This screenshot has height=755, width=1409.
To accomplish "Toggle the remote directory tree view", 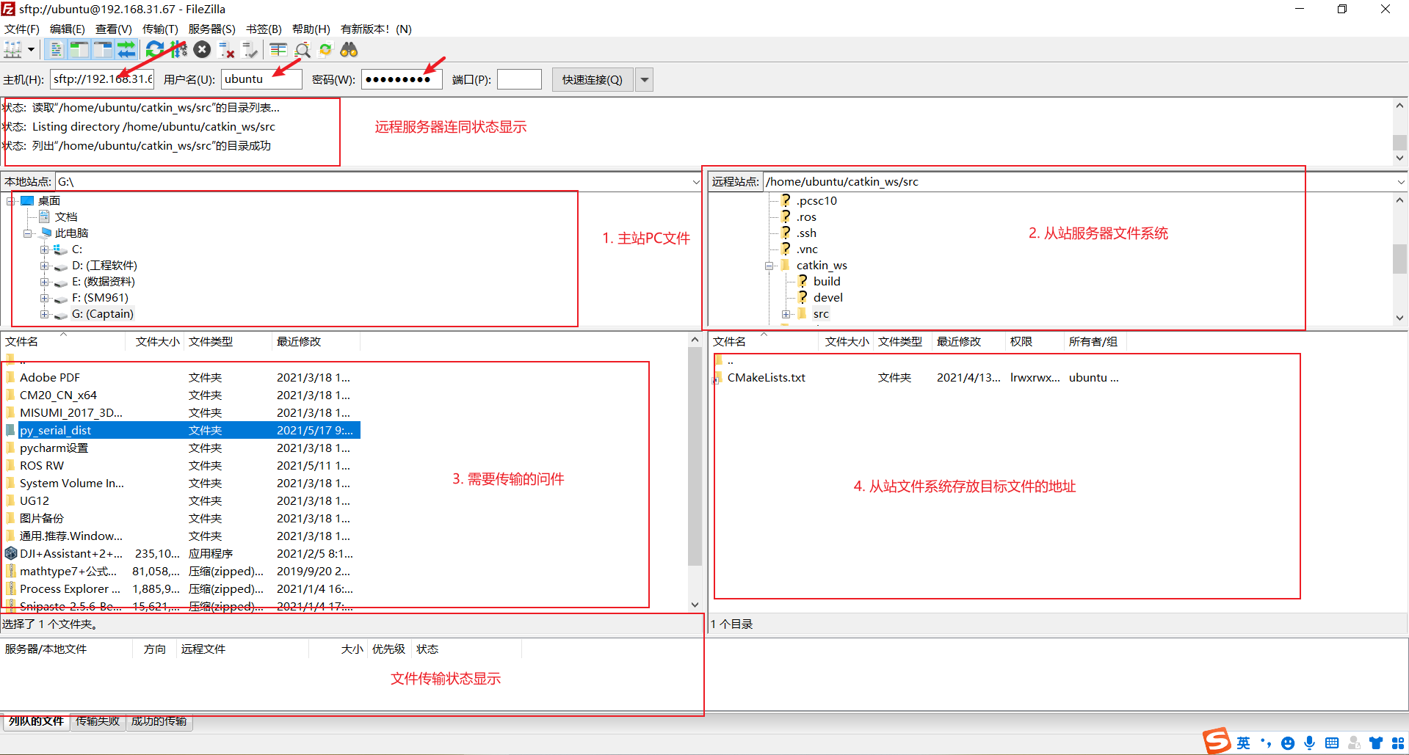I will tap(103, 50).
